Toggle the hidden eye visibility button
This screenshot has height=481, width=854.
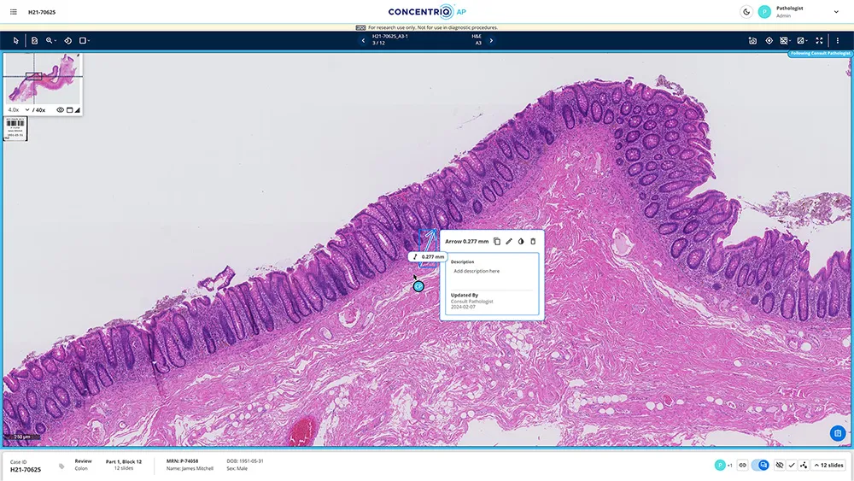pos(780,466)
